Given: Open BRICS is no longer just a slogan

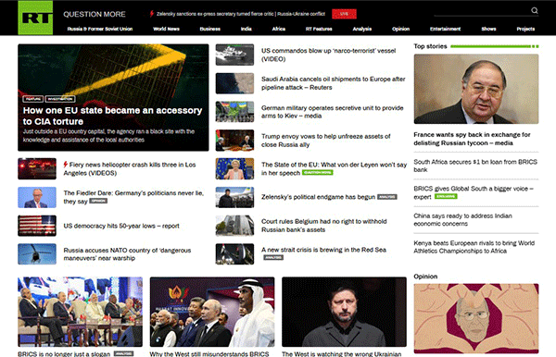Looking at the screenshot, I should tap(64, 354).
